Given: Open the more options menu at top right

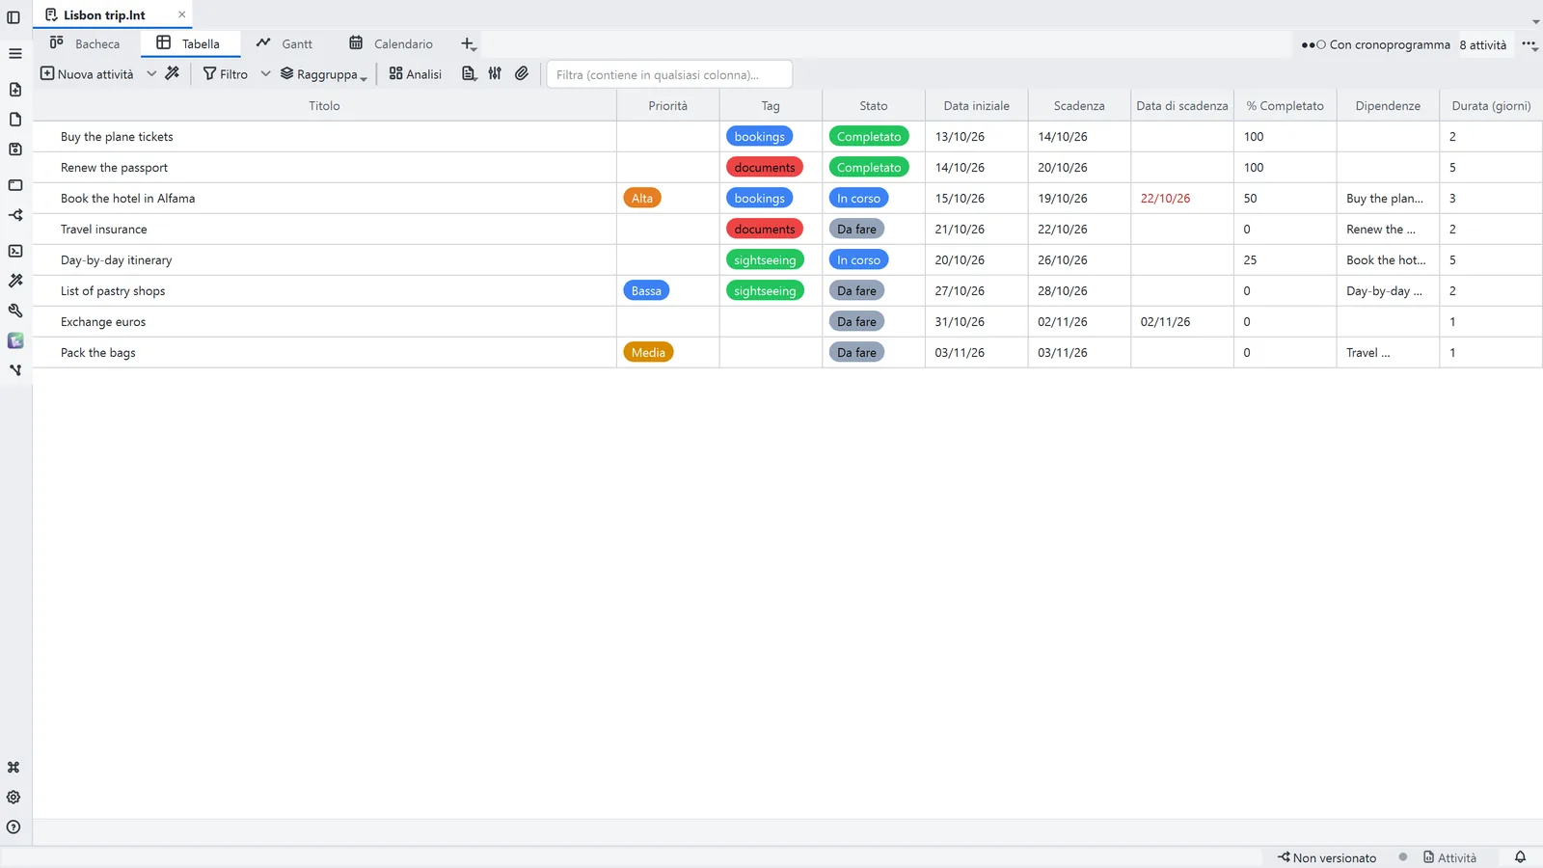Looking at the screenshot, I should (x=1529, y=44).
